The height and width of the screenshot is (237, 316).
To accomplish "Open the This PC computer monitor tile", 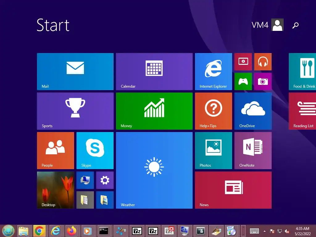I will click(x=85, y=180).
